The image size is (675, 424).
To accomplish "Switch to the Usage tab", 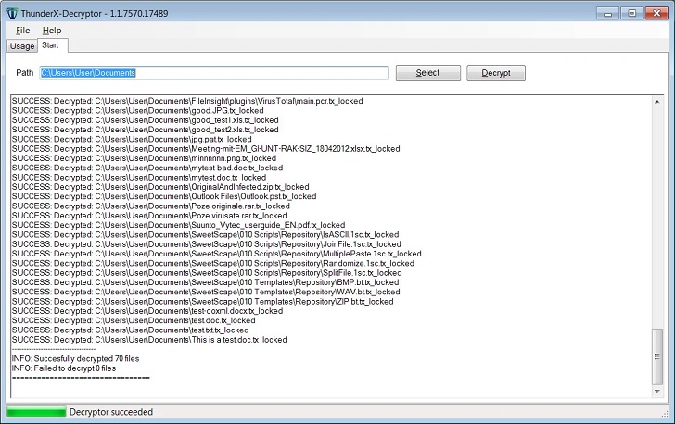I will click(22, 46).
